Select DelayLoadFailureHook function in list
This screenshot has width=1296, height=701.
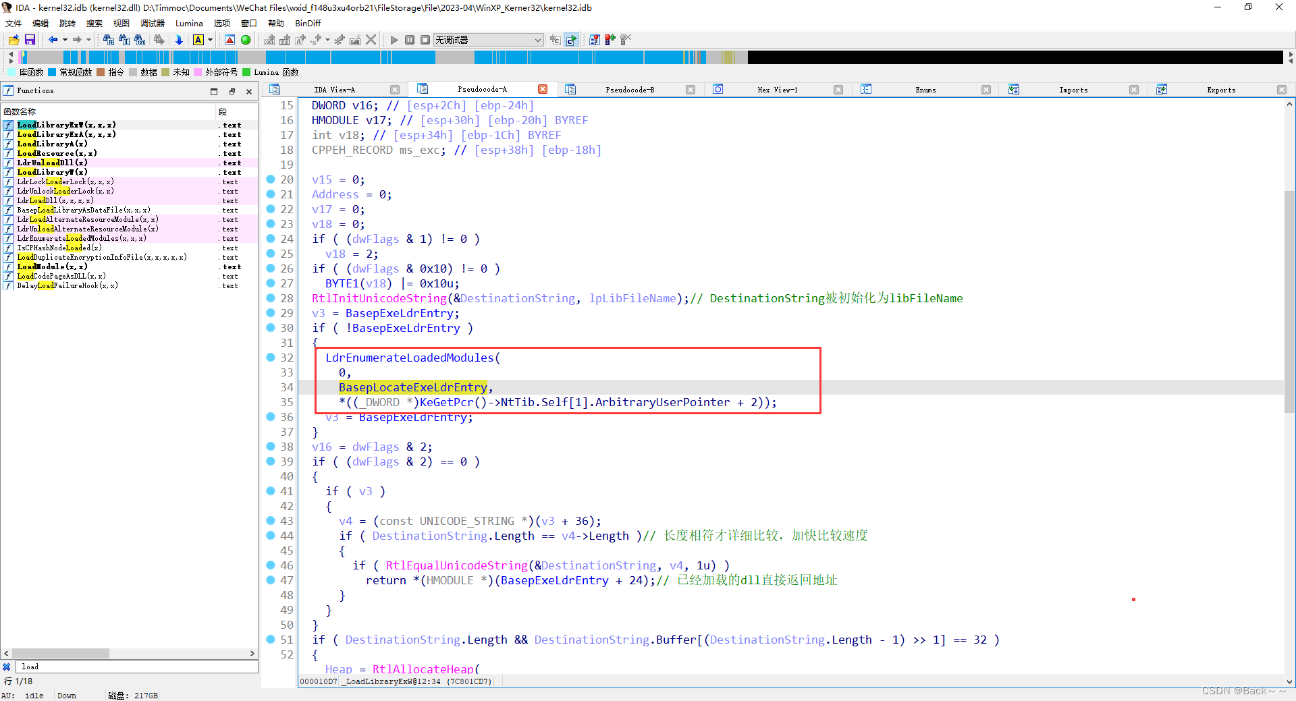click(x=130, y=285)
